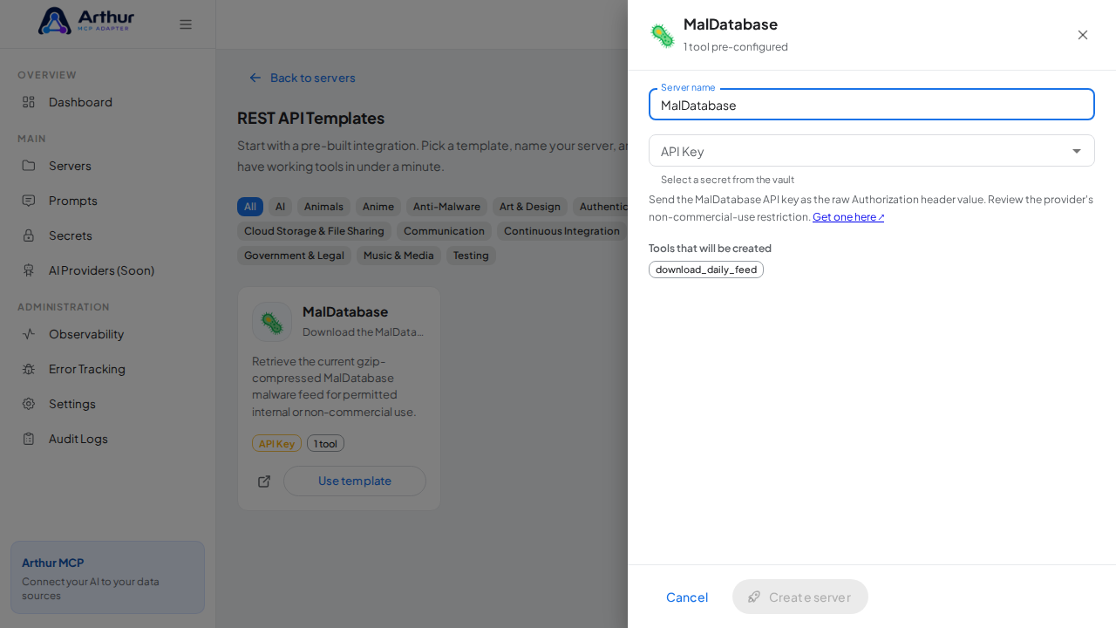Click the Settings gear icon

click(x=29, y=404)
